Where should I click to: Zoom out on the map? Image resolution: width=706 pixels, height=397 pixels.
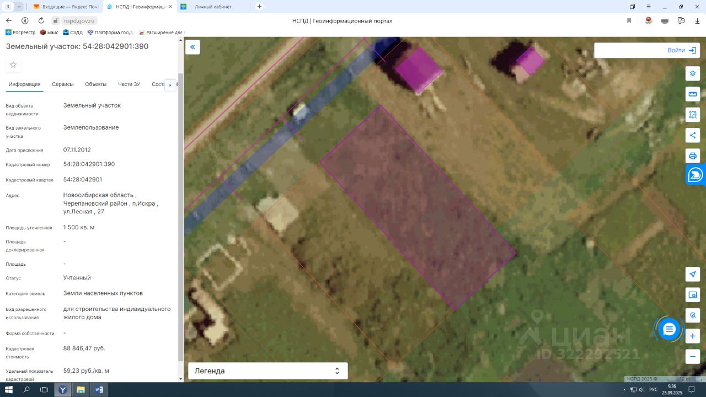coord(693,356)
